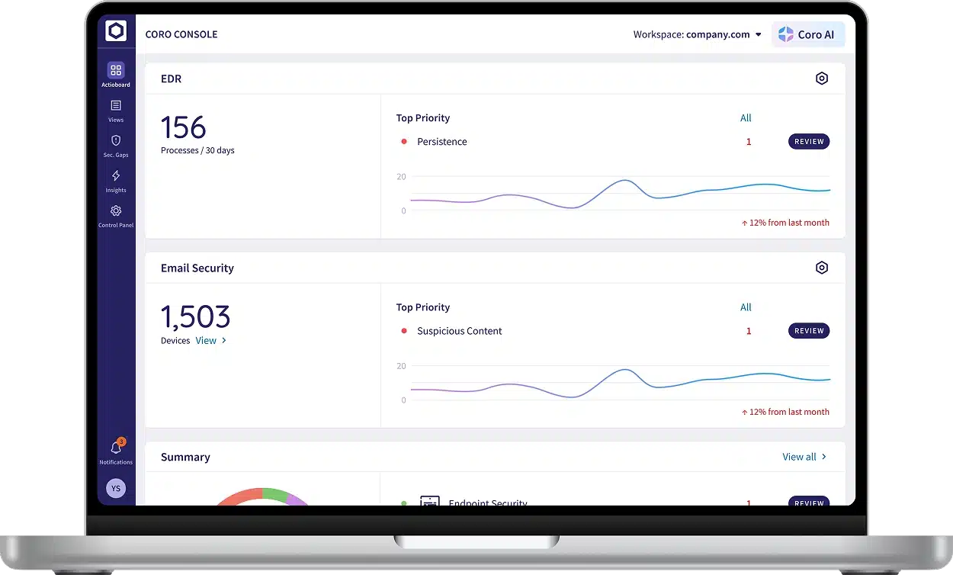The height and width of the screenshot is (575, 953).
Task: Expand the Devices View chevron
Action: point(223,341)
